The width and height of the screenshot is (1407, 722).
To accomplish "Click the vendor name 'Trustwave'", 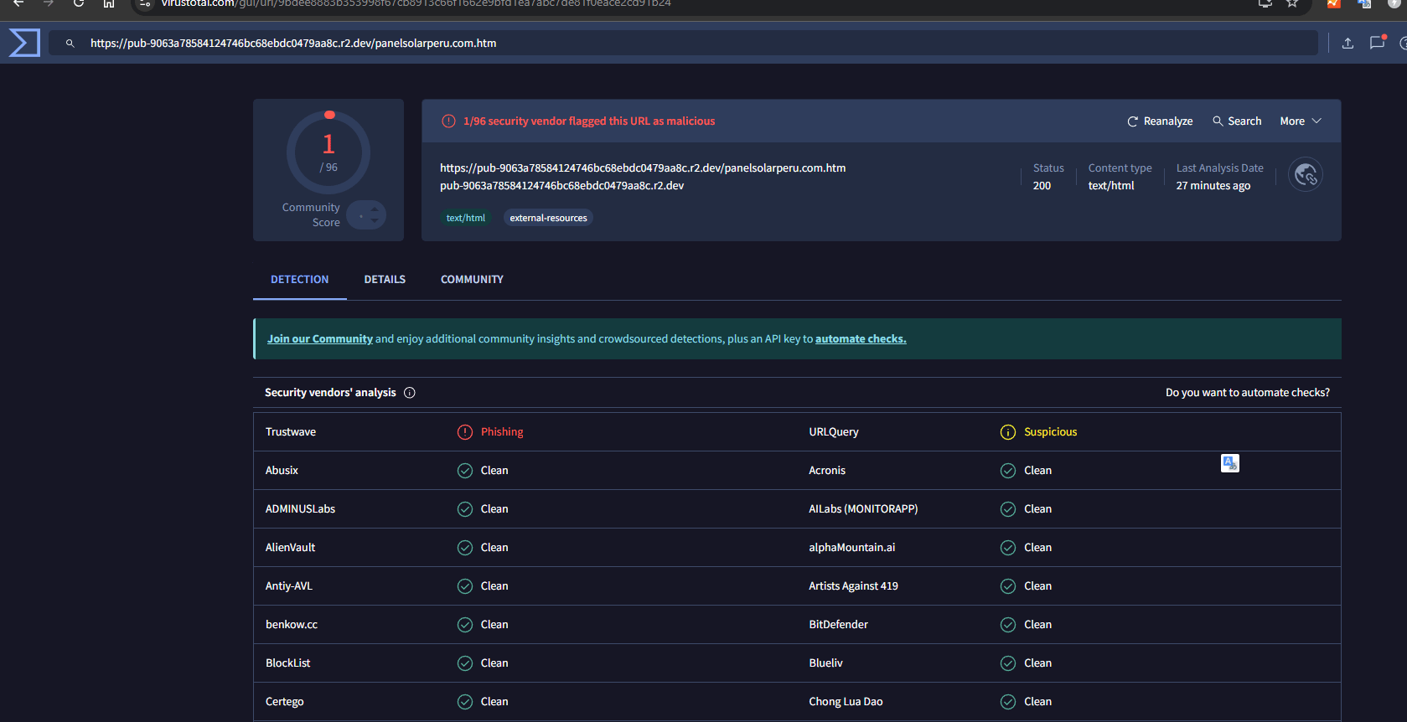I will [291, 432].
